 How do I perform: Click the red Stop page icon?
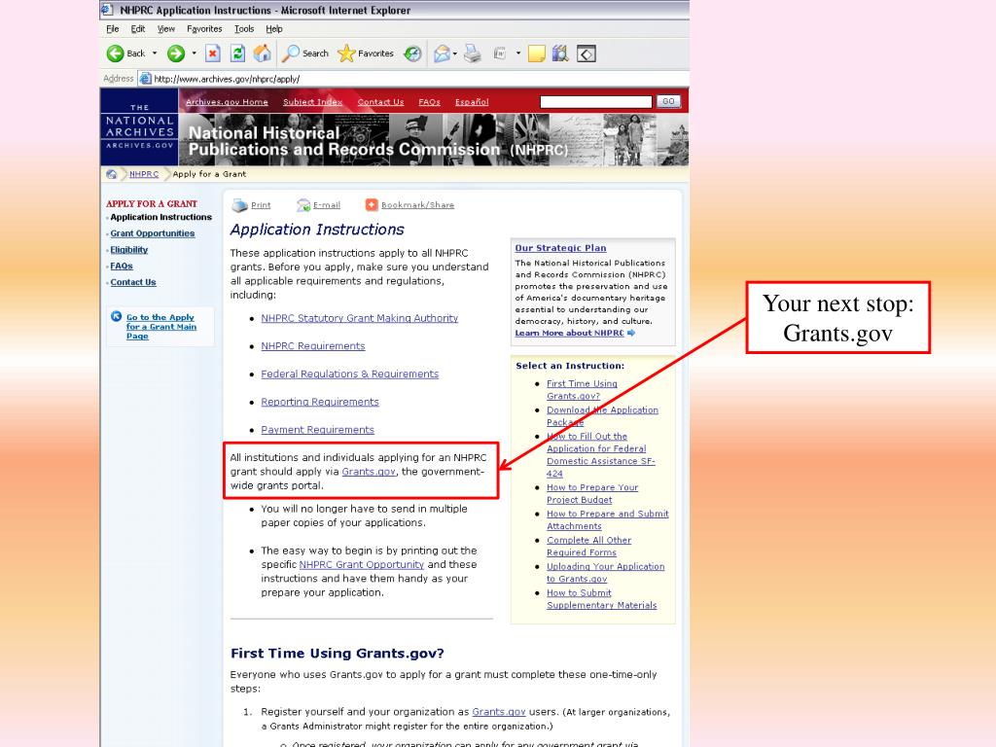213,53
